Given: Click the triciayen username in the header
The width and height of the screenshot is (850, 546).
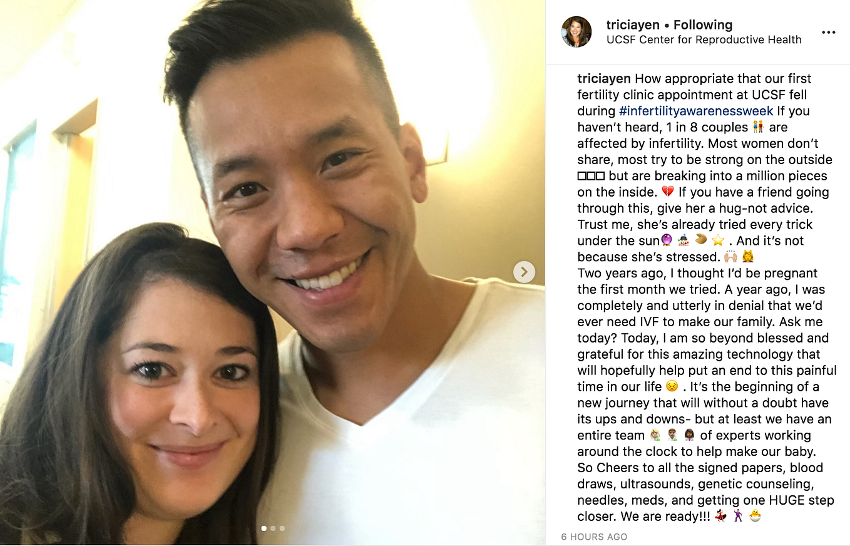Looking at the screenshot, I should pos(633,25).
